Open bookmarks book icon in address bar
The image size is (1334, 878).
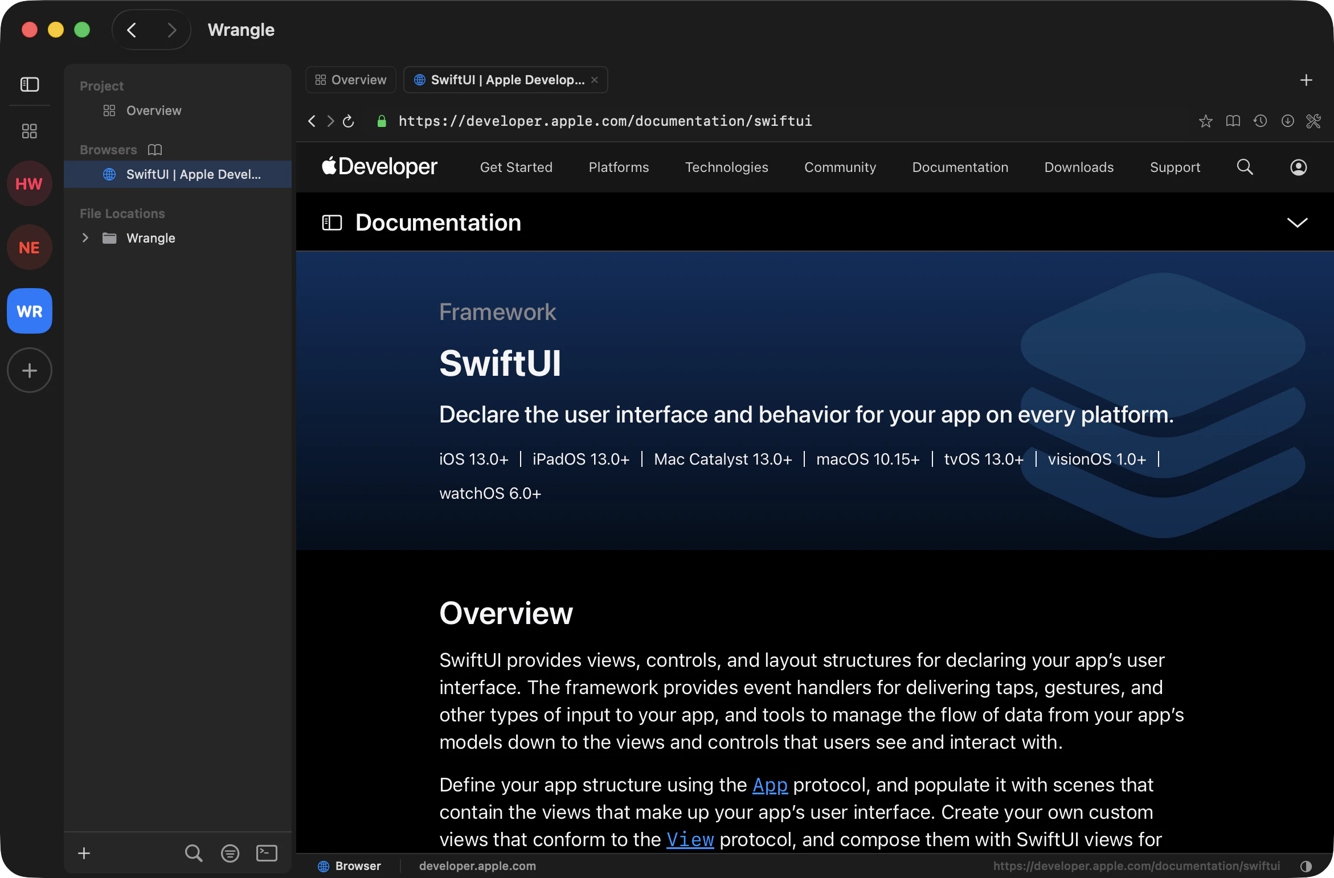[1233, 121]
